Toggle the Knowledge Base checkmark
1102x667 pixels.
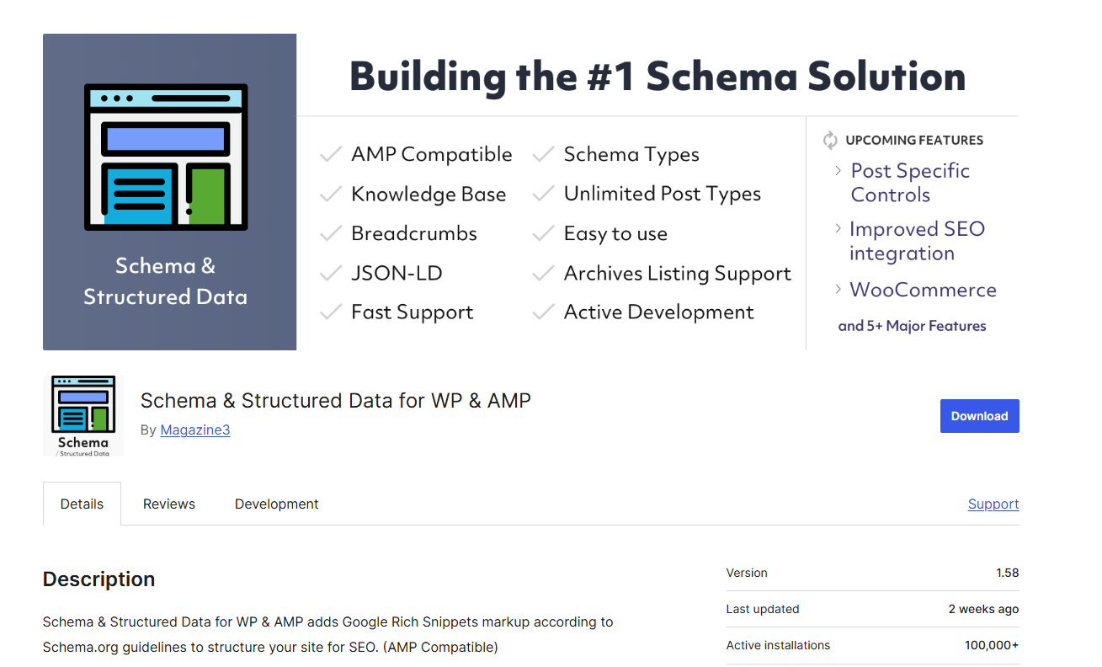click(330, 194)
